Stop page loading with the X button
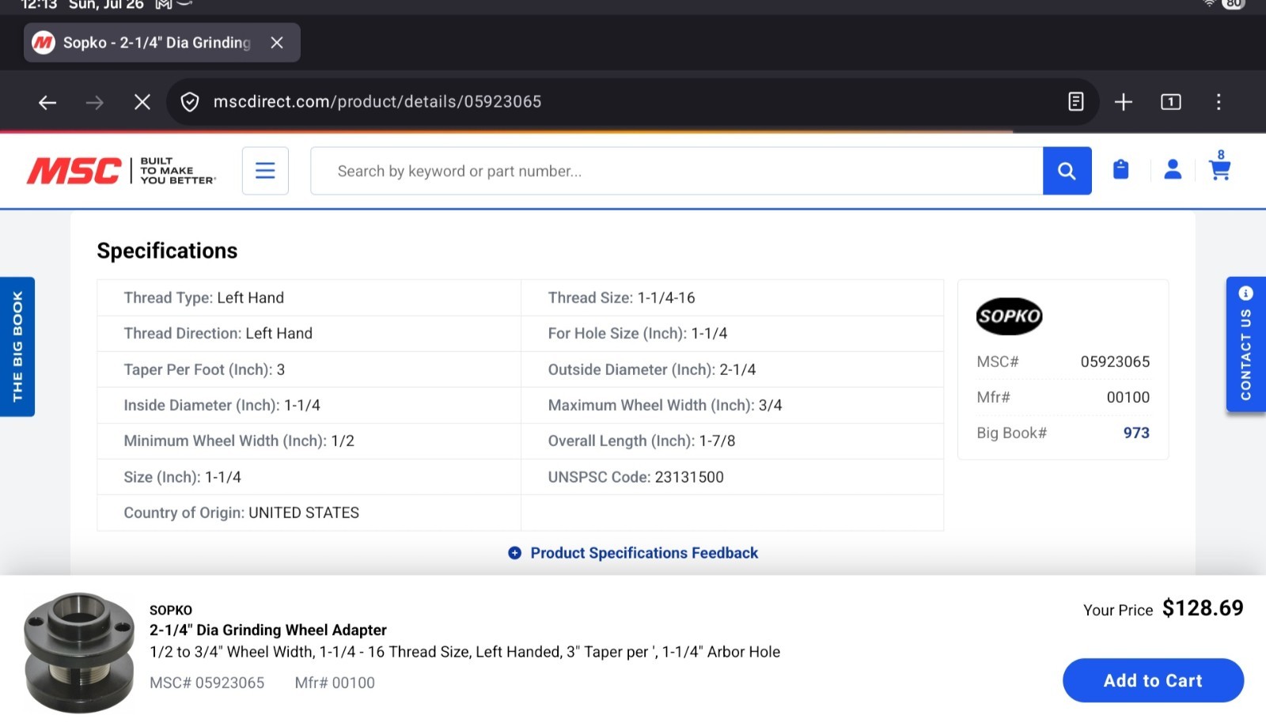This screenshot has width=1266, height=727. click(142, 102)
